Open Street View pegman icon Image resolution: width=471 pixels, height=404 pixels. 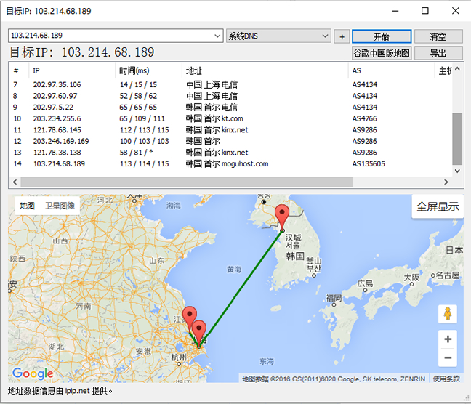coord(448,314)
